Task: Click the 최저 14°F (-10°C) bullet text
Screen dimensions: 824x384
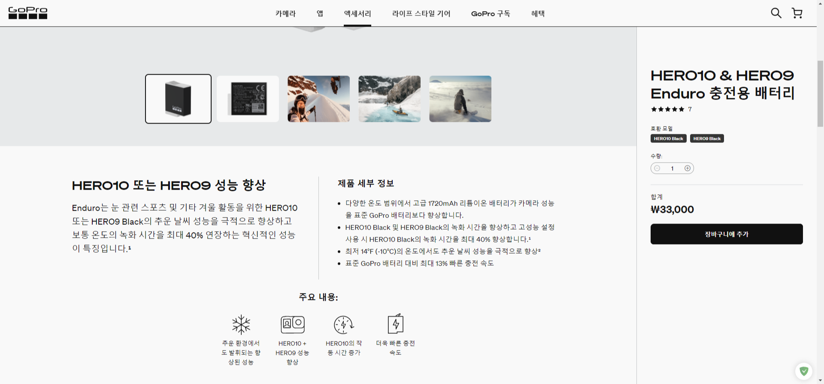Action: 443,251
